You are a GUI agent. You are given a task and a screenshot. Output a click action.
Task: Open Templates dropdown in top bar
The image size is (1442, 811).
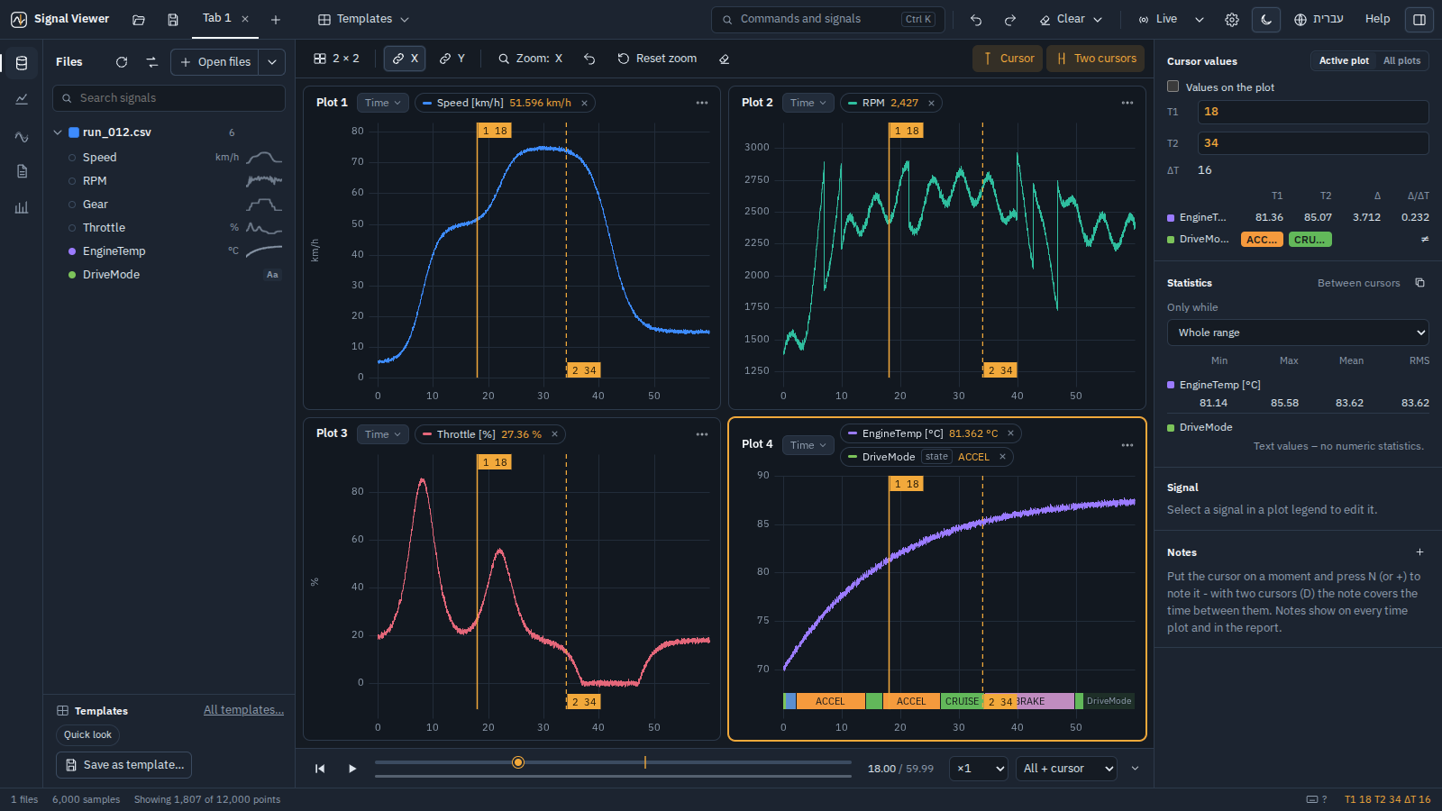click(363, 19)
